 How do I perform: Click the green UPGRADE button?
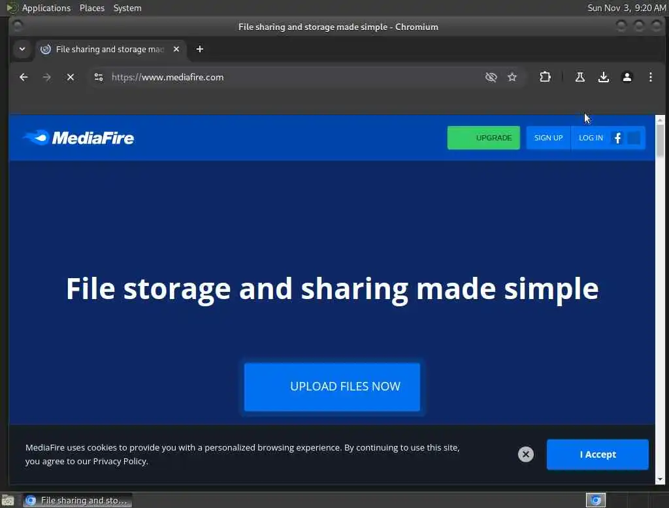[483, 138]
